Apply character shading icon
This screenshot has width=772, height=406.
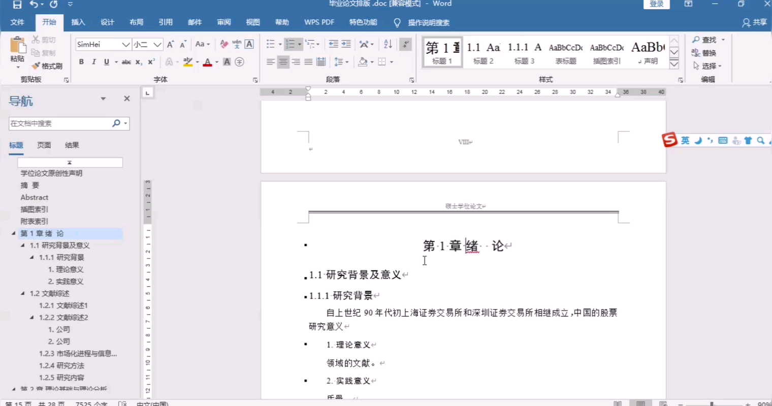[x=227, y=62]
